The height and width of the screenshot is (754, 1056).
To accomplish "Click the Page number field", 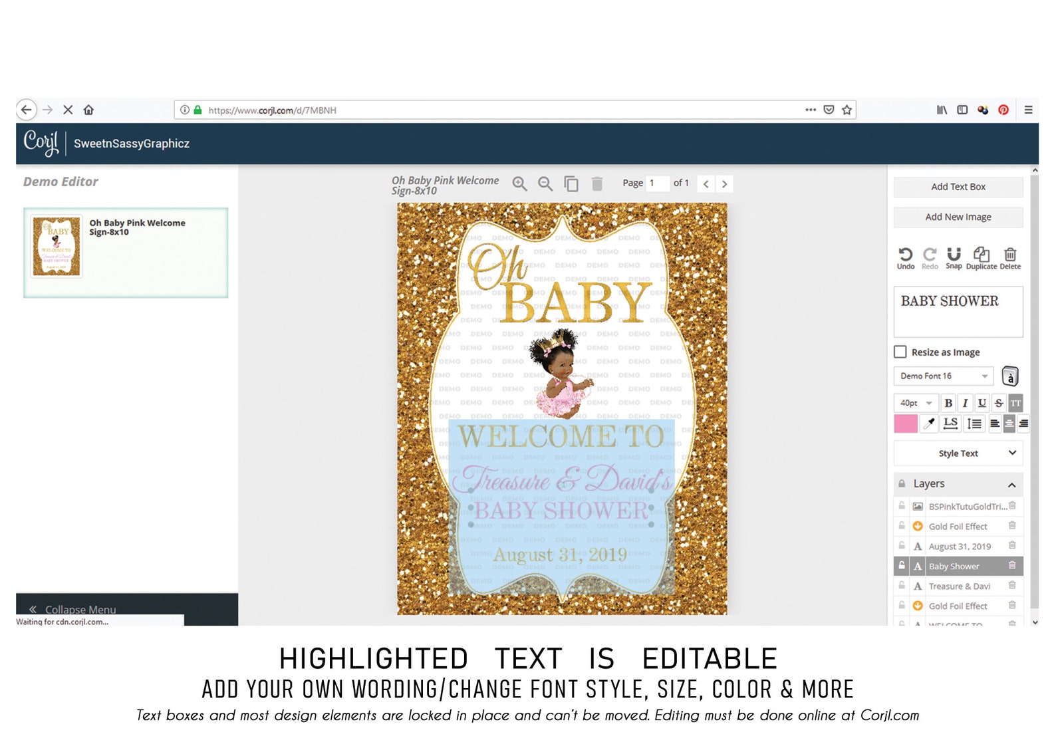I will pos(658,183).
